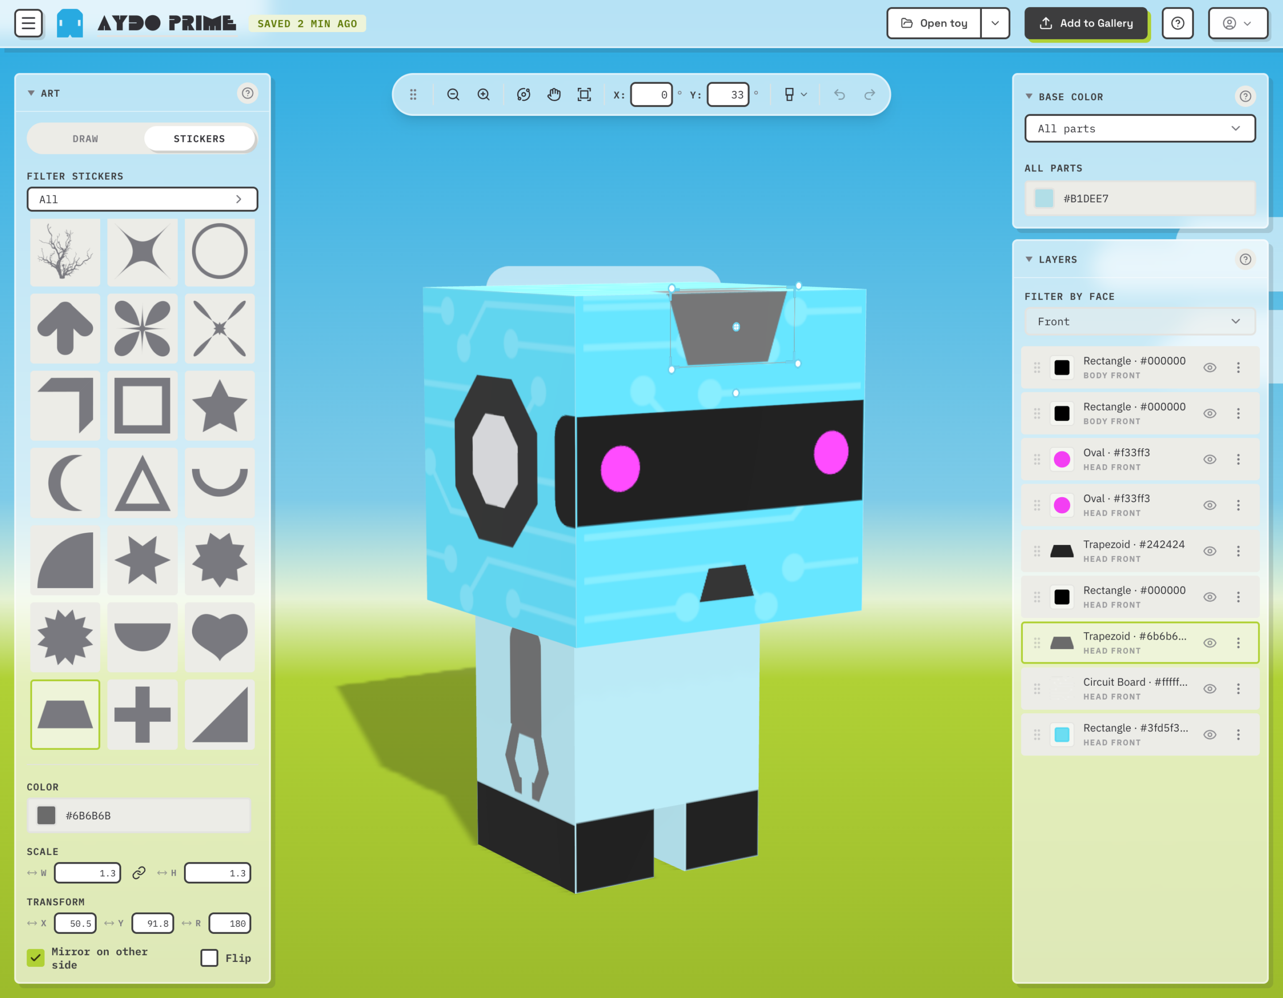1283x998 pixels.
Task: Focus the transform R rotation field
Action: point(230,923)
